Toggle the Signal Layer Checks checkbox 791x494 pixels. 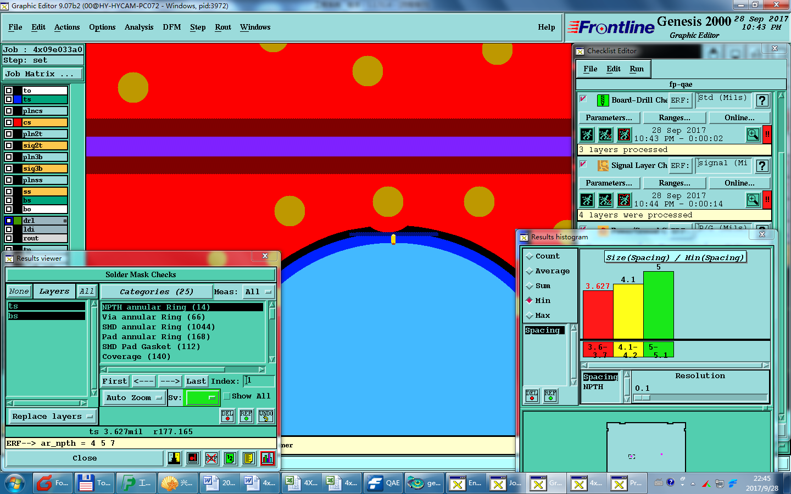click(x=583, y=164)
